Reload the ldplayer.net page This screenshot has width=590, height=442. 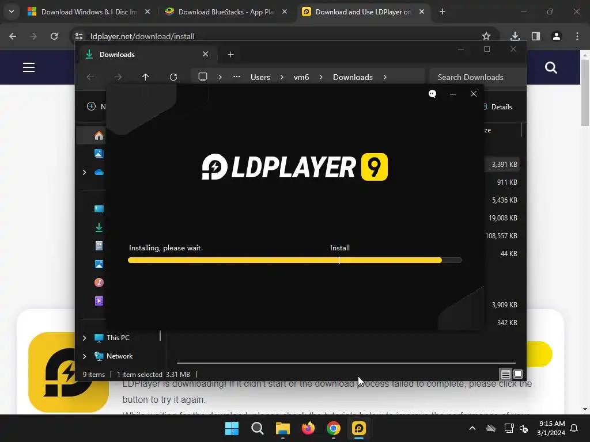(54, 36)
